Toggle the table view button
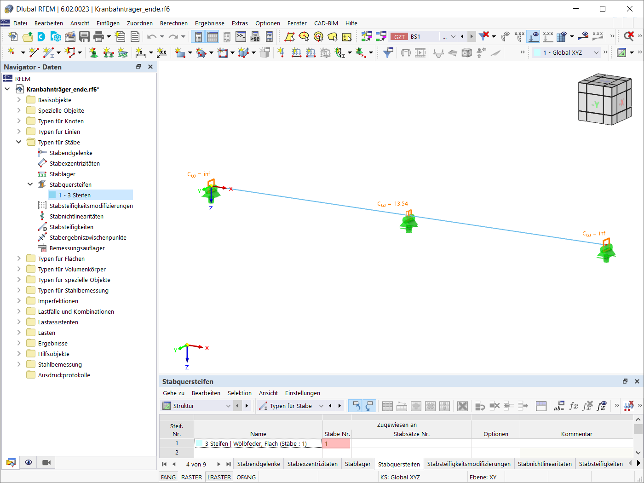 (x=213, y=37)
